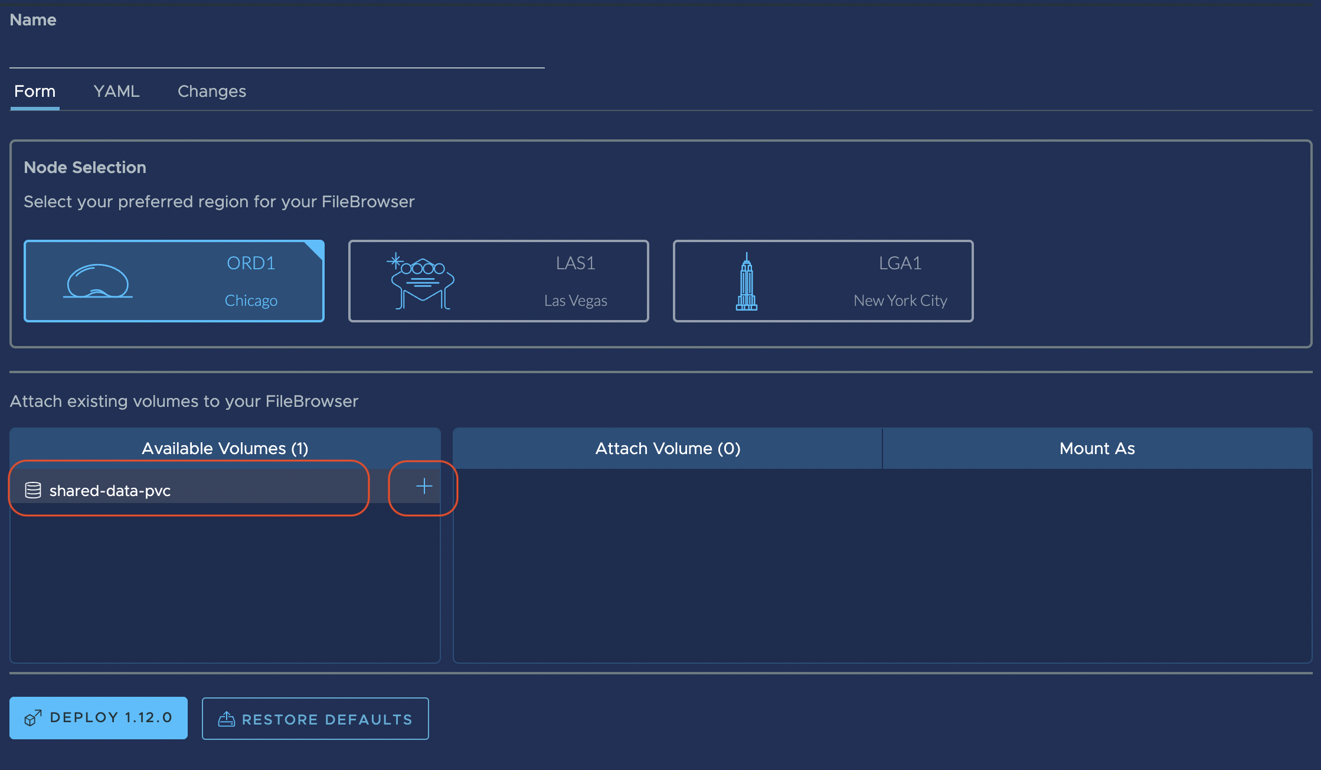Go to the Form tab
The image size is (1321, 770).
click(35, 92)
